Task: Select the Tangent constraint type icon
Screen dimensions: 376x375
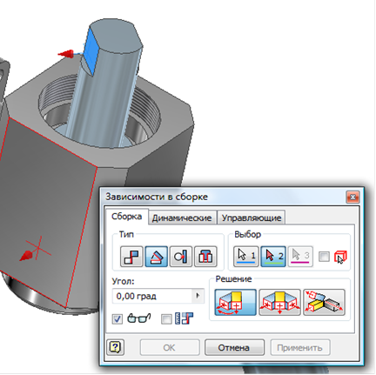Action: tap(181, 257)
